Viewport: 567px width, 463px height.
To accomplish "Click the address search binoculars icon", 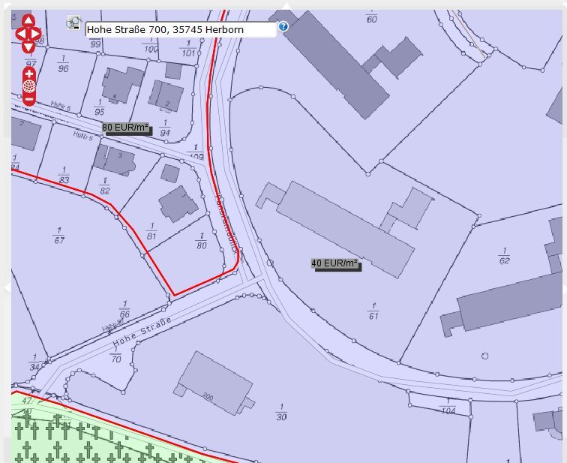I will (x=73, y=23).
